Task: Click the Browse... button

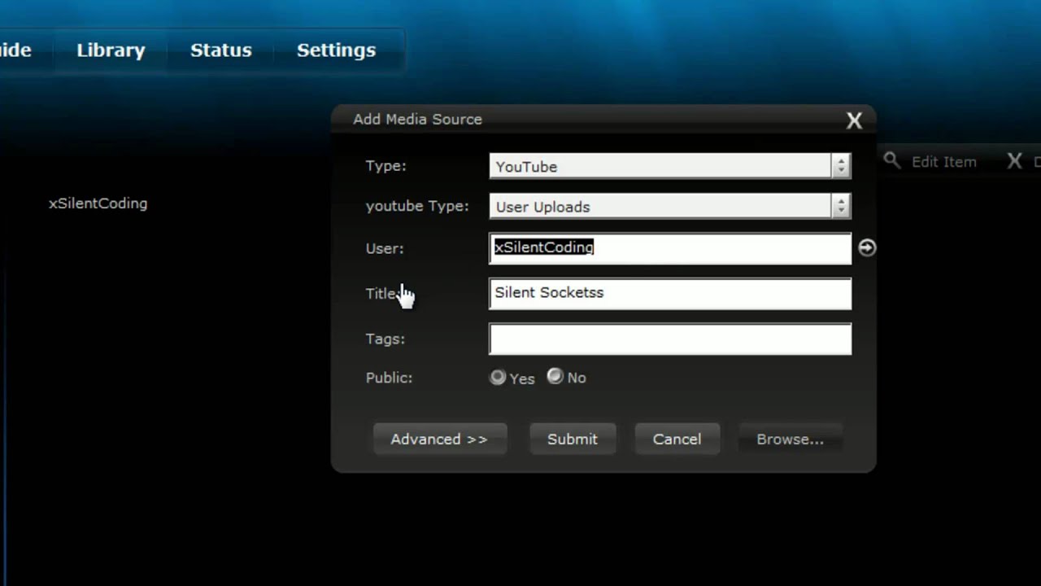Action: click(790, 439)
